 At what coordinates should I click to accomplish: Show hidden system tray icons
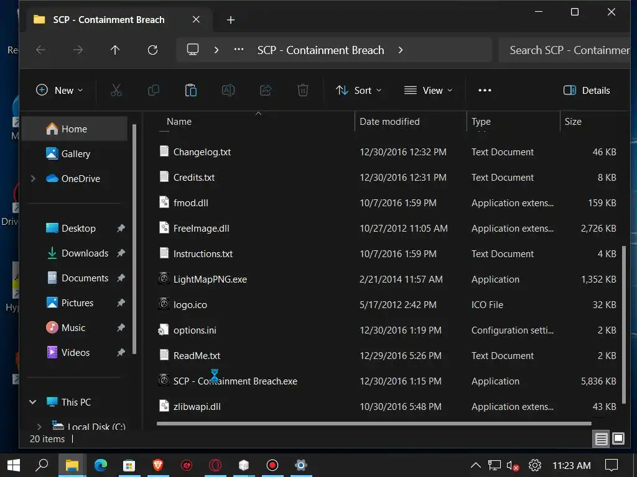(x=476, y=465)
